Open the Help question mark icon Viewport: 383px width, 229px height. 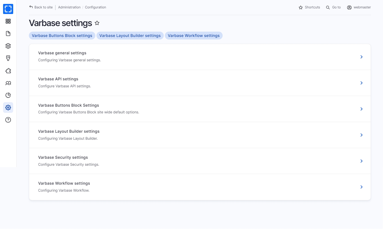coord(8,120)
